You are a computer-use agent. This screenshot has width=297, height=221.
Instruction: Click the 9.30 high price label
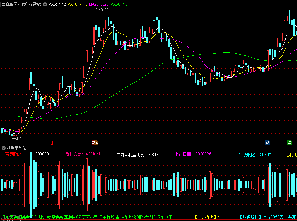click(105, 10)
